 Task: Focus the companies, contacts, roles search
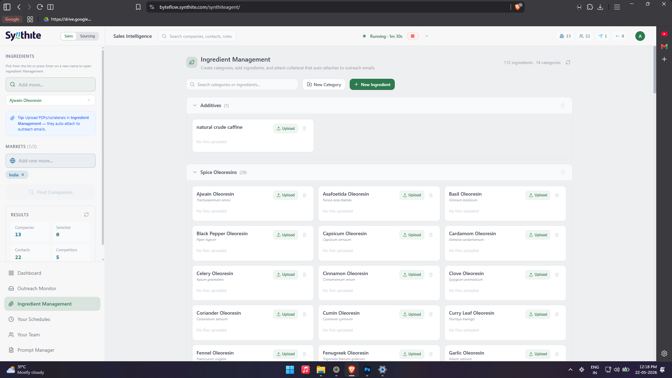[197, 36]
